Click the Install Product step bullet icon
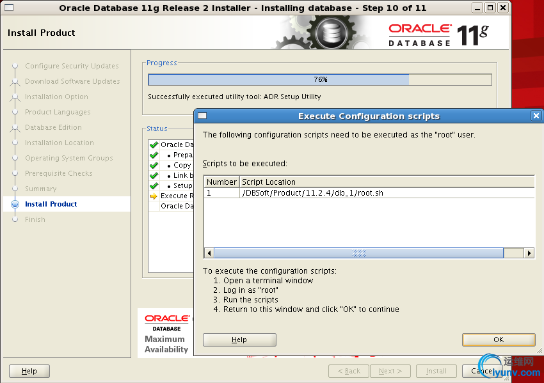544x383 pixels. tap(15, 204)
